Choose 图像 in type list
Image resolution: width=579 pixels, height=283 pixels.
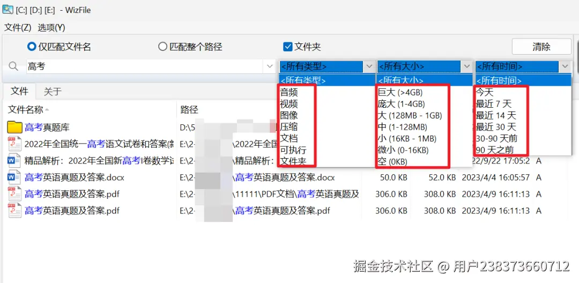pyautogui.click(x=289, y=115)
